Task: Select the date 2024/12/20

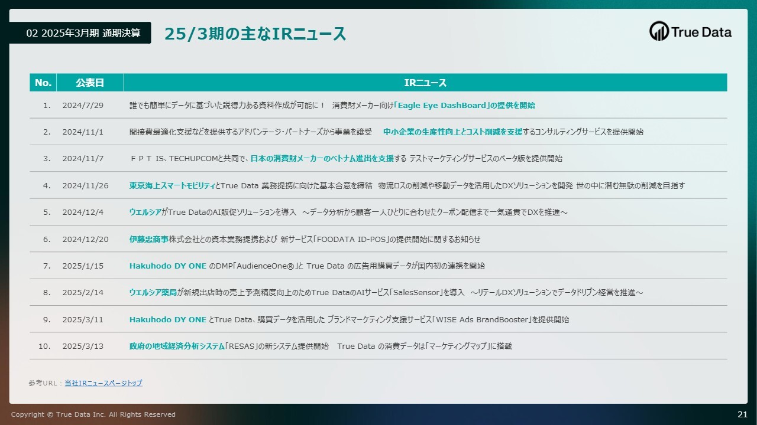Action: (85, 239)
